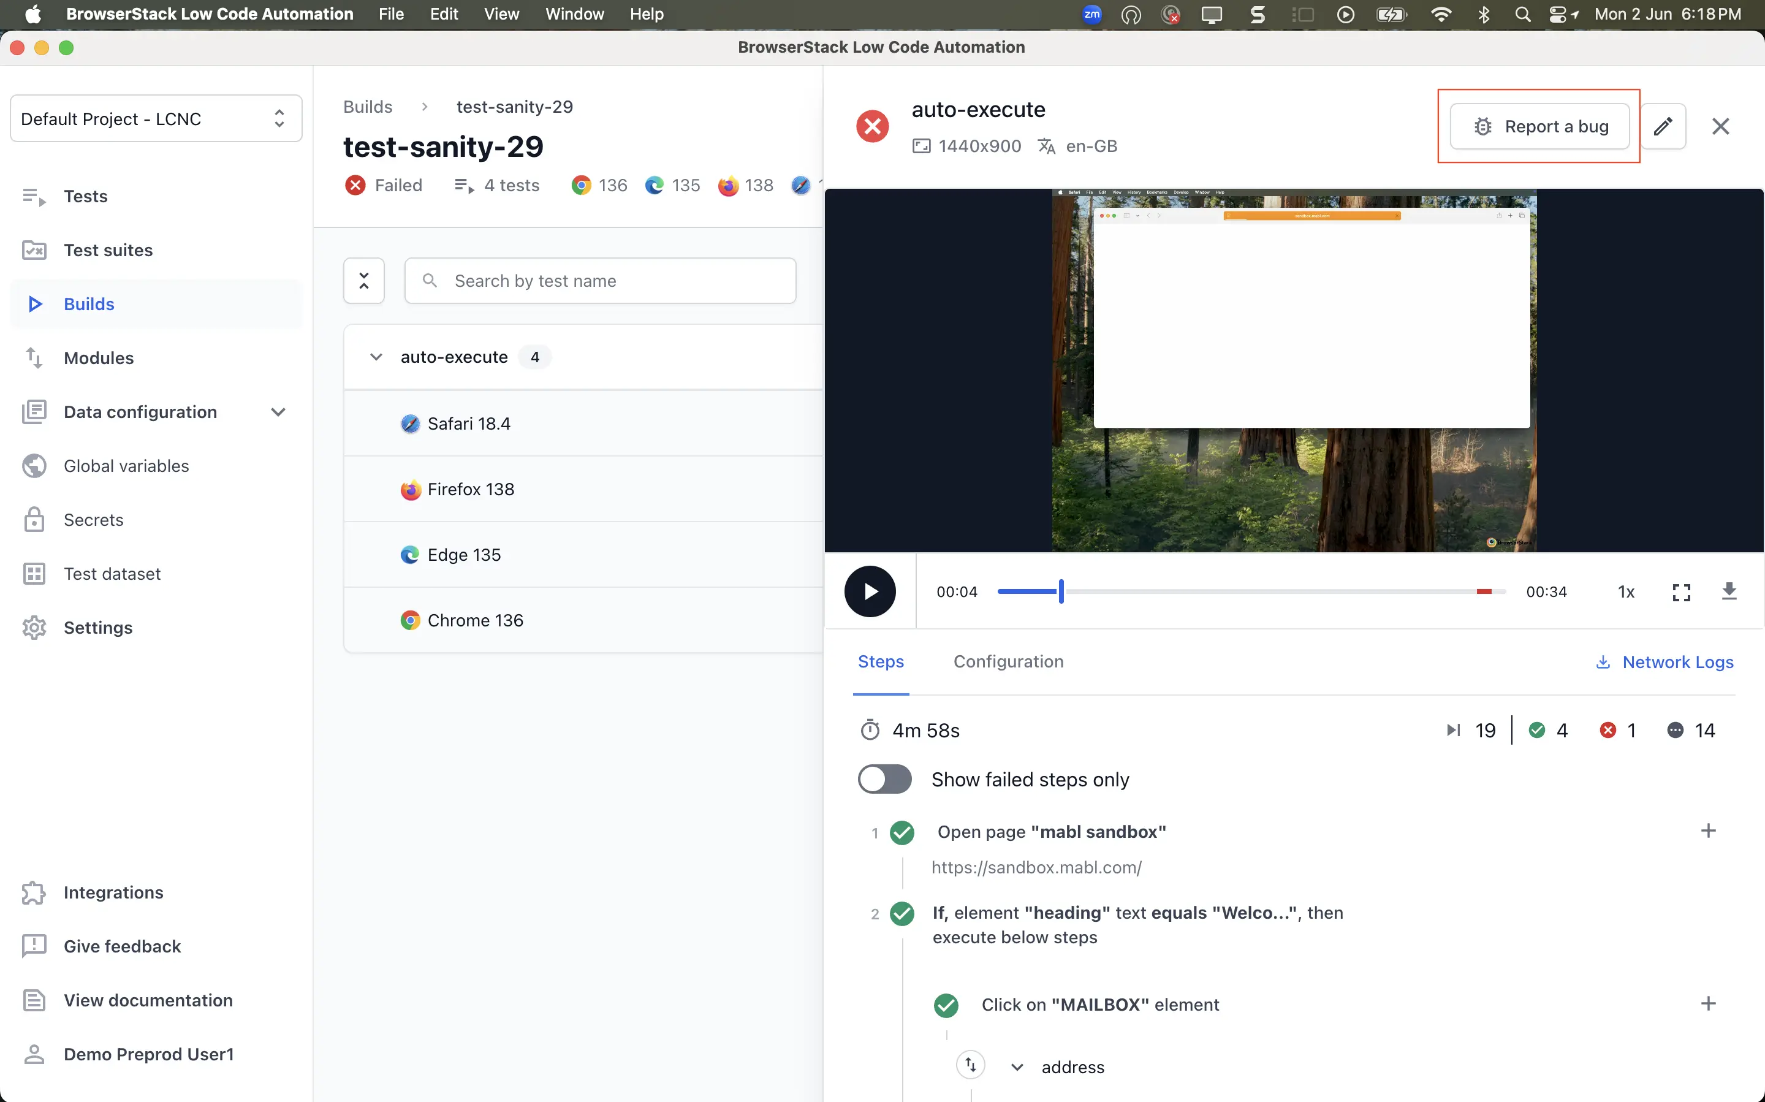Add step after Click on MAILBOX element
Viewport: 1765px width, 1102px height.
click(x=1707, y=1003)
